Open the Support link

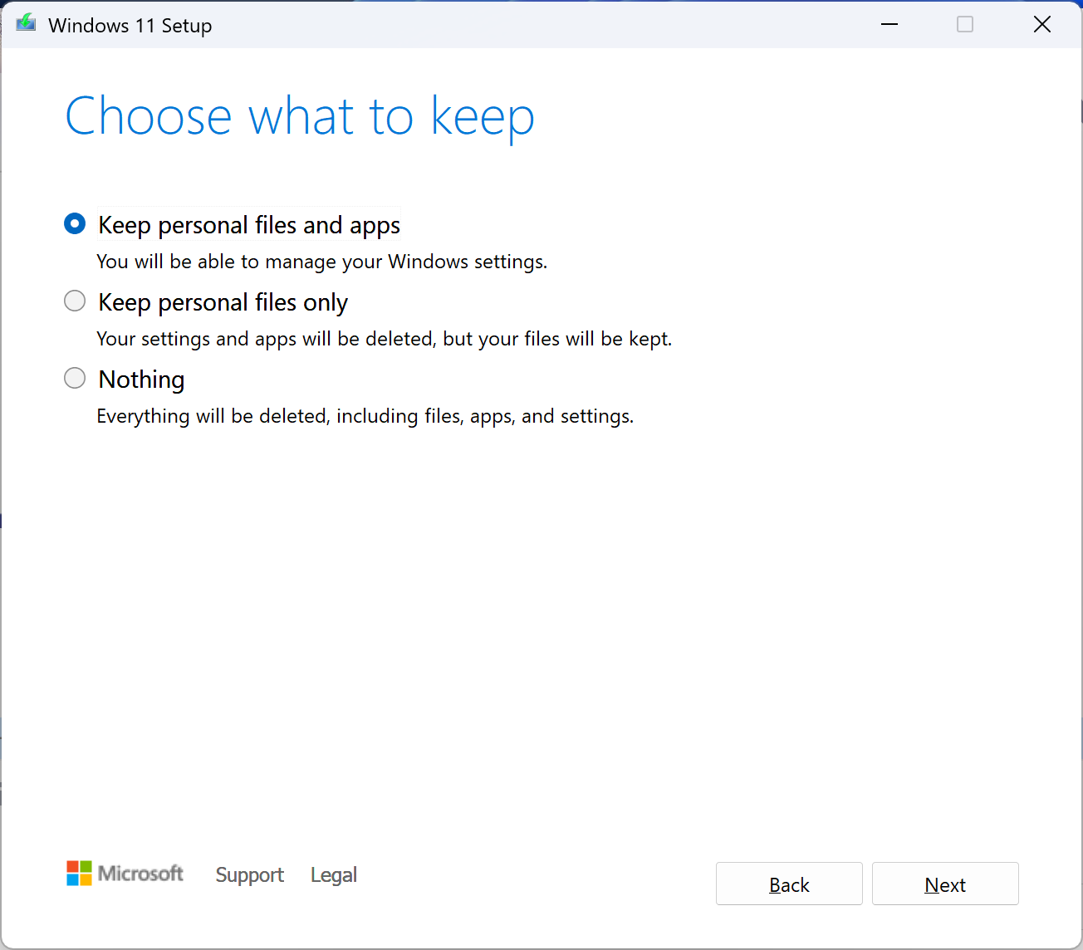(249, 874)
